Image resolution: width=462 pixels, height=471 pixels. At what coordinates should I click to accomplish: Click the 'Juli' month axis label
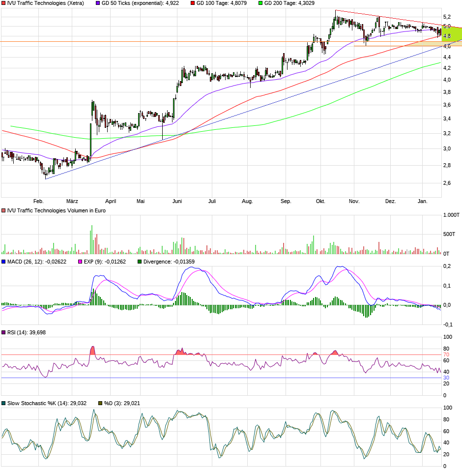(x=212, y=201)
